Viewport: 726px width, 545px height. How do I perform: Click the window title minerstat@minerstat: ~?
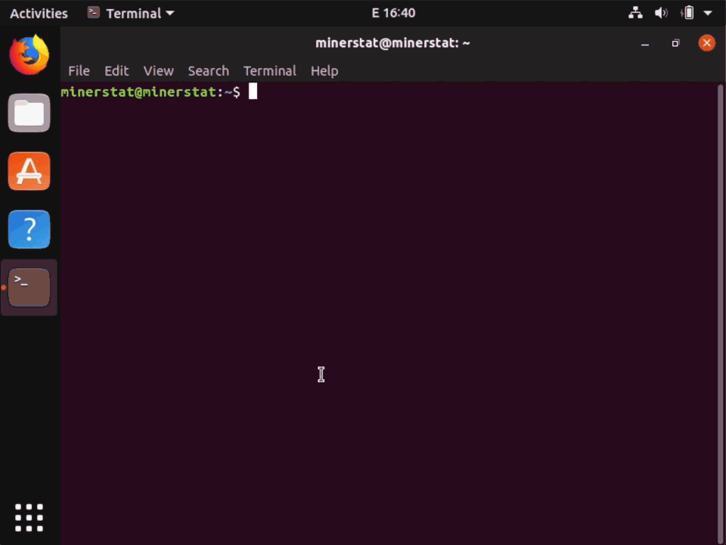pos(392,43)
